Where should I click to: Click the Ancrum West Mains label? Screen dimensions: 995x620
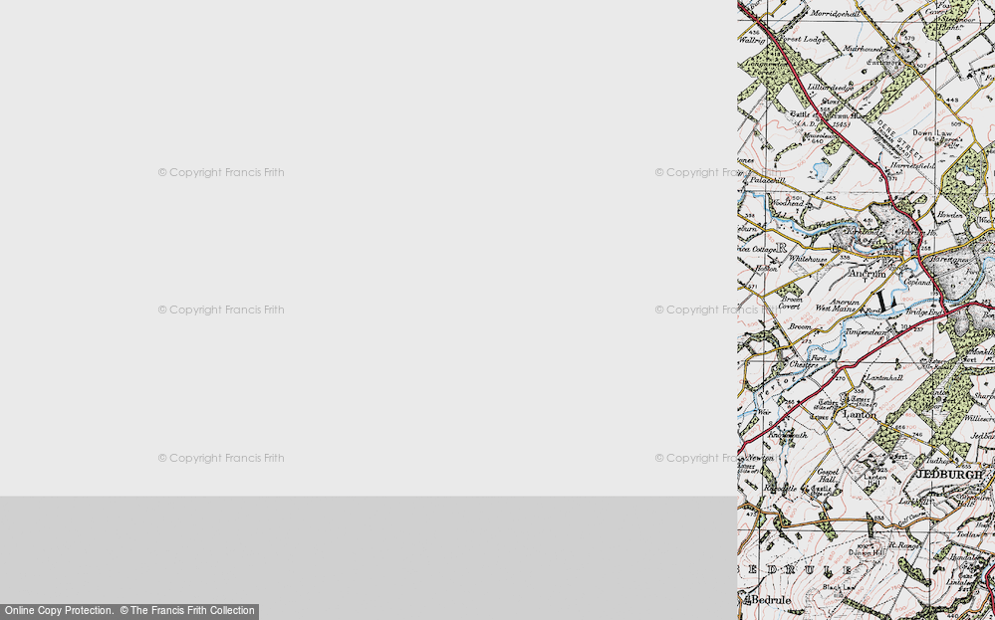point(837,306)
